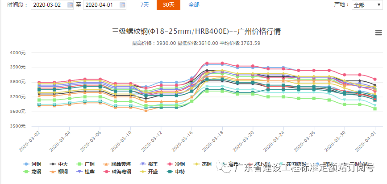Toggle the 桂鑫 legend series
This screenshot has height=184, width=387.
85,172
